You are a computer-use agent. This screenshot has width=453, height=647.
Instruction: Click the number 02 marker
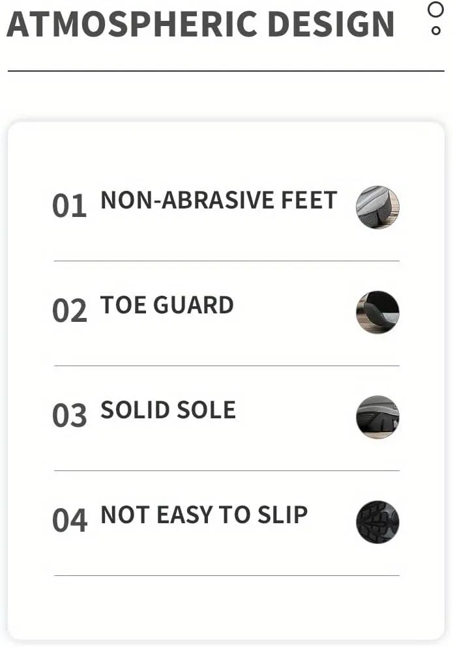click(x=69, y=310)
